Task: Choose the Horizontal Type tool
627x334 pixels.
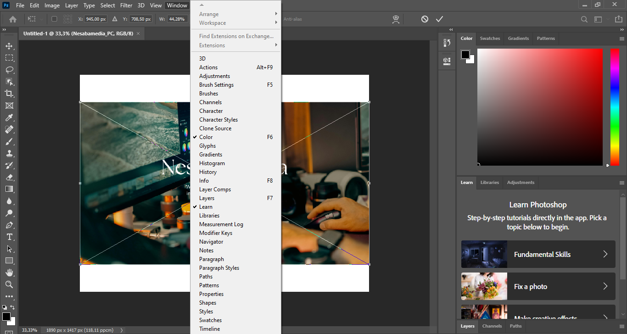Action: pyautogui.click(x=9, y=237)
